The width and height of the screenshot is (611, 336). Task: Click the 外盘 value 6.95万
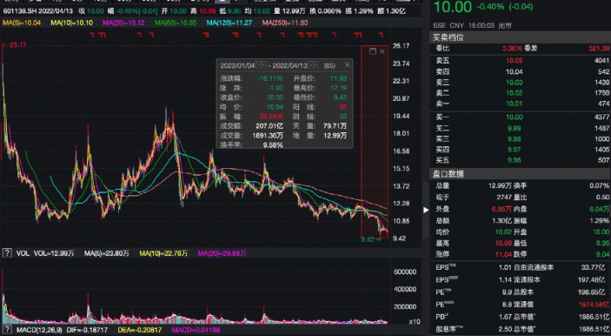[x=501, y=209]
